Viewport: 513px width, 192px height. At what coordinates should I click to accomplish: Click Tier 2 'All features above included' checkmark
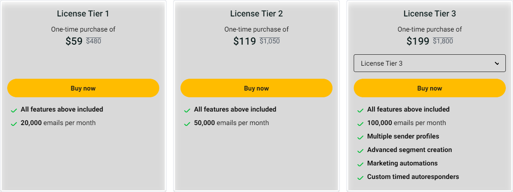click(187, 110)
